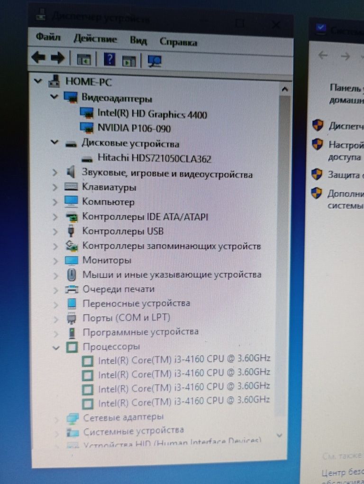The height and width of the screenshot is (484, 364).
Task: Click the Системные устройства folder icon
Action: pyautogui.click(x=73, y=432)
